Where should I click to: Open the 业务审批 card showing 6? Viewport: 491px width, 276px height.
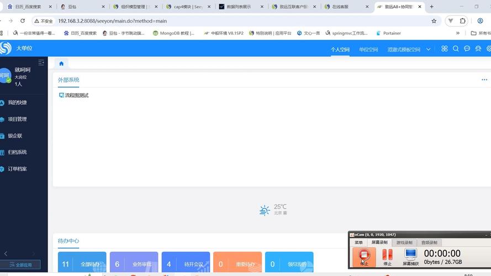134,262
